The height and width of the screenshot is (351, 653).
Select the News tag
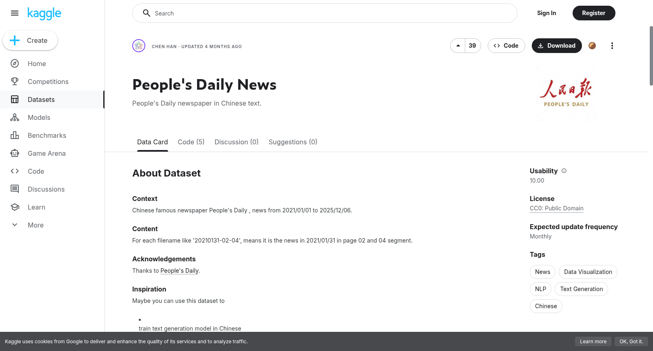point(542,272)
